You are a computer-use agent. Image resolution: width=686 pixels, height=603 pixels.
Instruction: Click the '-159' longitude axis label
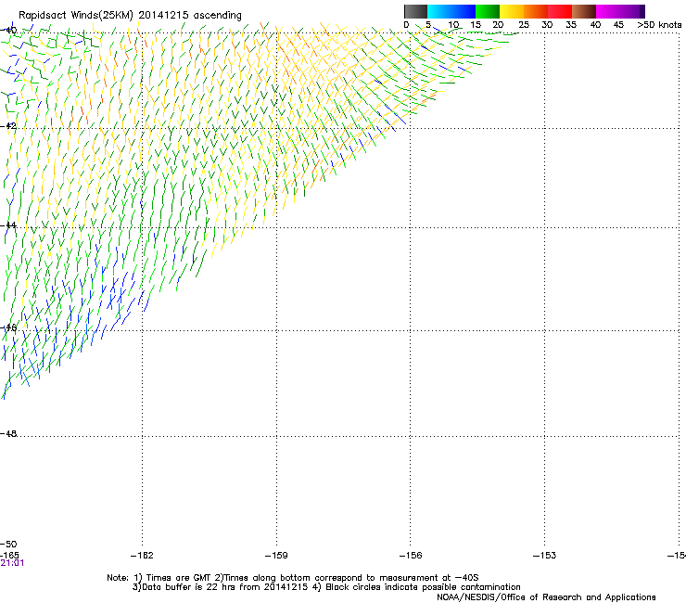click(x=276, y=556)
